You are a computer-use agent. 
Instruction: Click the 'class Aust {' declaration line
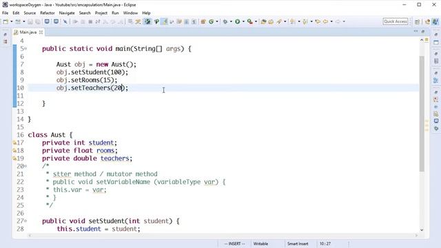(x=50, y=135)
